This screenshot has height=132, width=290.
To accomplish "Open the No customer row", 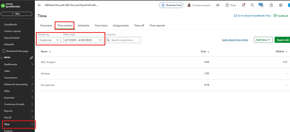I will [164, 85].
